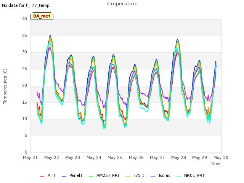Screen dimensions: 244x183
Task: Click the May 26 x-axis tick label
Action: 136,157
